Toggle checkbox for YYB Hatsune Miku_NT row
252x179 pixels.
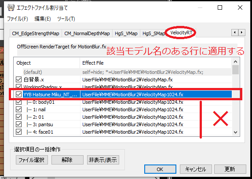[18, 94]
